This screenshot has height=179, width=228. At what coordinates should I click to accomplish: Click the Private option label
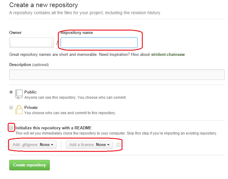(31, 107)
